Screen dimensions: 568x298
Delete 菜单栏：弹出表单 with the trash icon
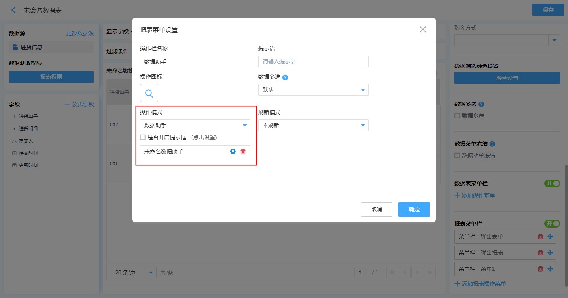(x=540, y=237)
